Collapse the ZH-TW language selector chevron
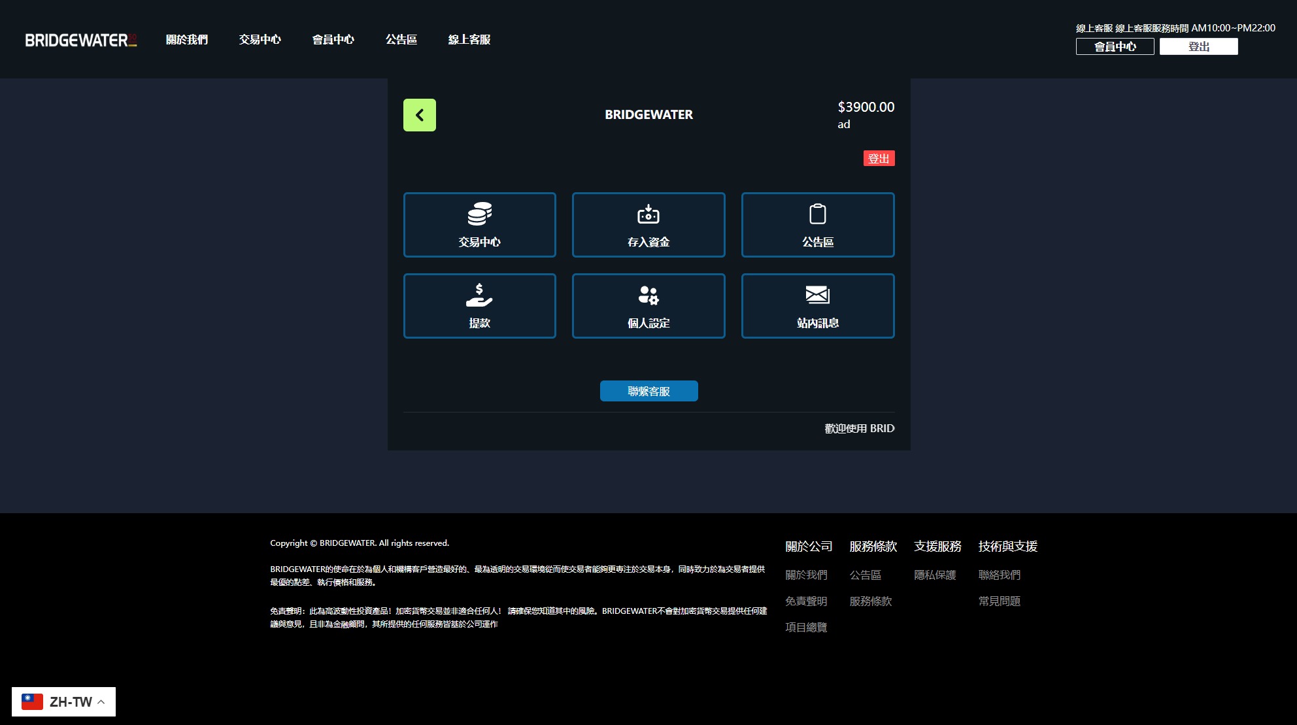Viewport: 1297px width, 725px height. point(102,701)
